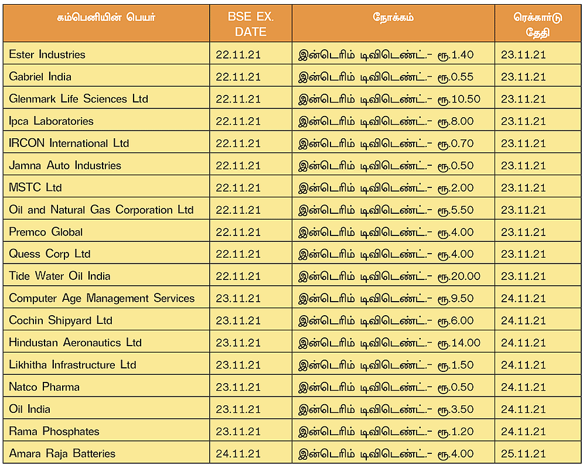The width and height of the screenshot is (586, 468).
Task: Select 'Hindustan Aeronautics Ltd' company name
Action: pos(75,343)
